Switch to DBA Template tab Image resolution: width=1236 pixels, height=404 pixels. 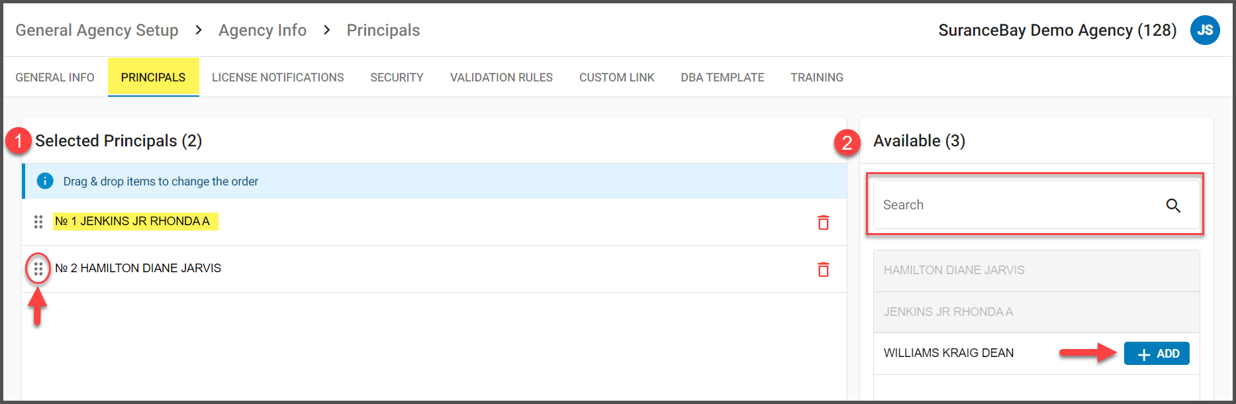[x=722, y=77]
